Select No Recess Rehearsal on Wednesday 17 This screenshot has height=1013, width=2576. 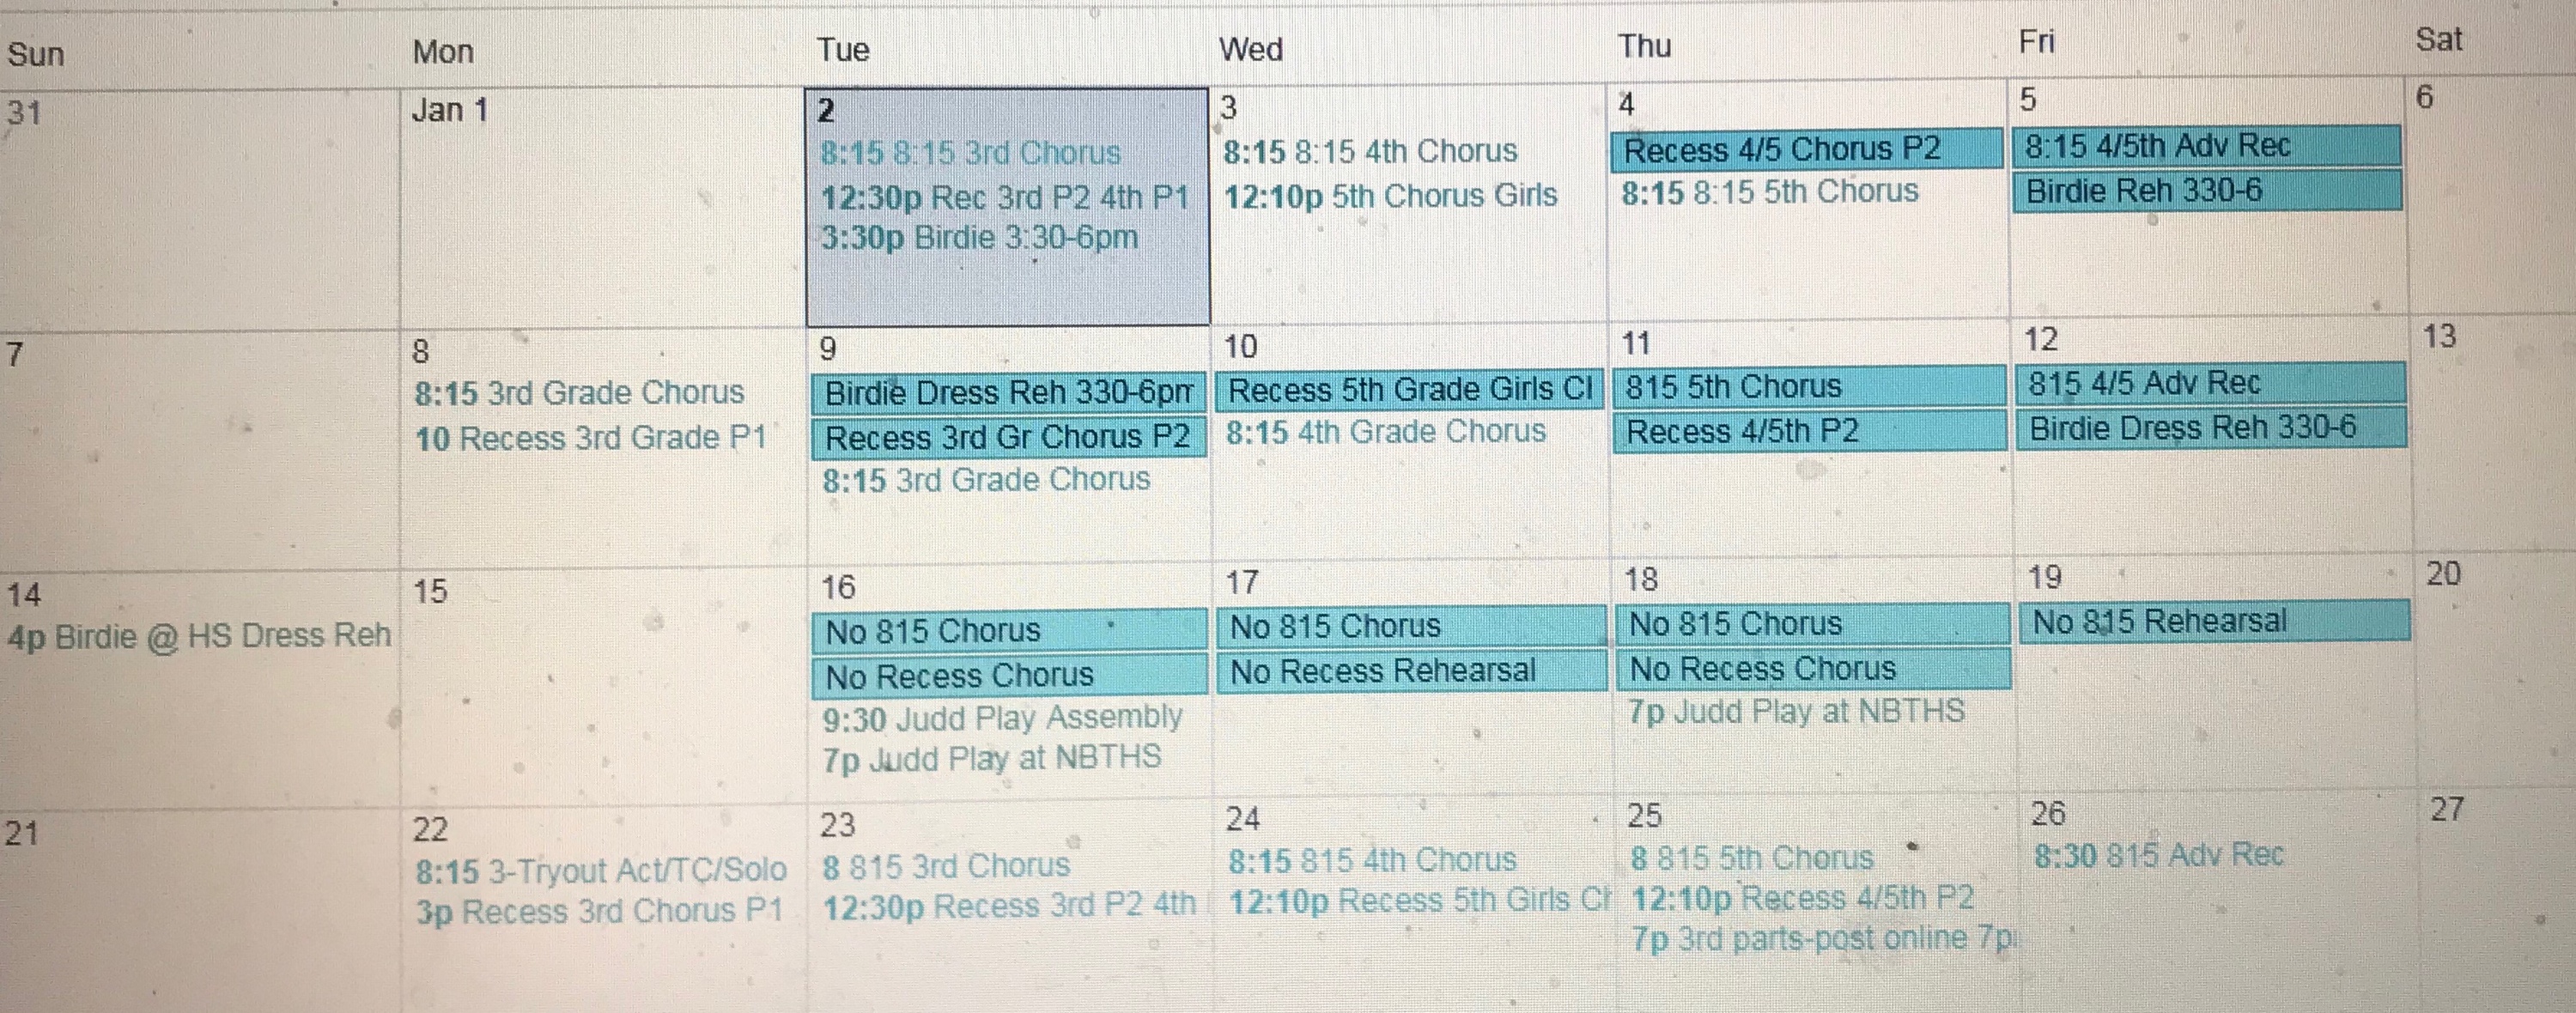(1410, 671)
